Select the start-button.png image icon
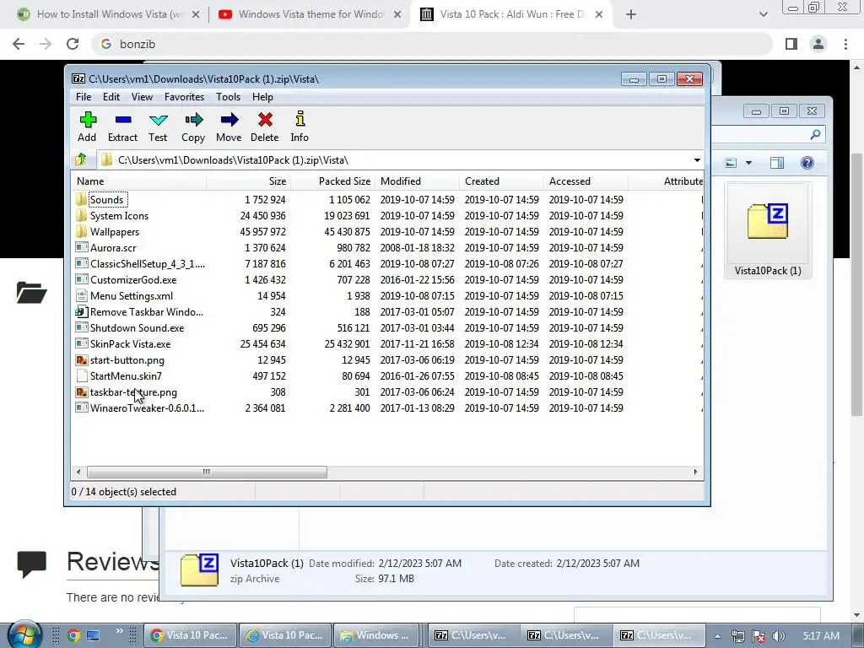The image size is (864, 648). pyautogui.click(x=82, y=359)
